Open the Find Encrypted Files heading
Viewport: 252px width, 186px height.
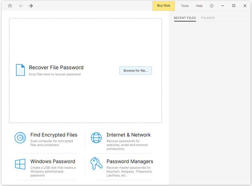(x=54, y=135)
